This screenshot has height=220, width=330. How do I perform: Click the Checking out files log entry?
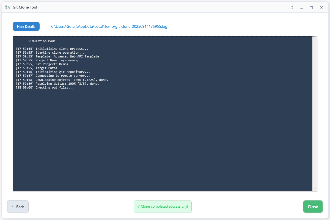pyautogui.click(x=45, y=87)
